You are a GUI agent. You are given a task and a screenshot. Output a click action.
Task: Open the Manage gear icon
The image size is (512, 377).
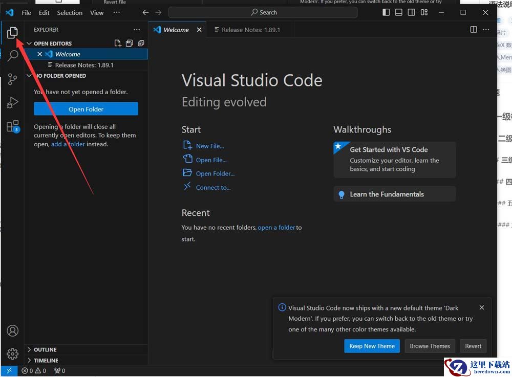[x=12, y=354]
